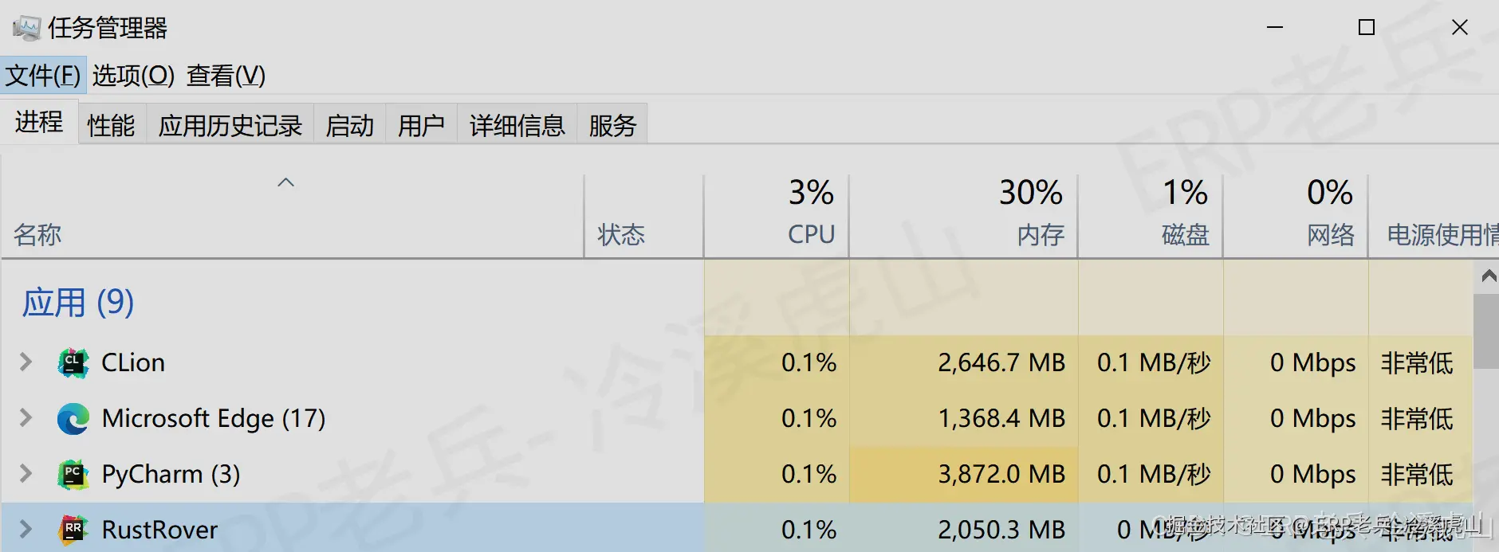Sort processes by the CPU column
Viewport: 1499px width, 552px height.
809,215
